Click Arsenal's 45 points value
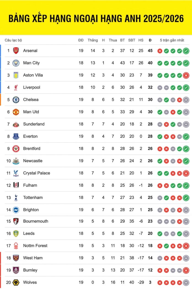 150,51
